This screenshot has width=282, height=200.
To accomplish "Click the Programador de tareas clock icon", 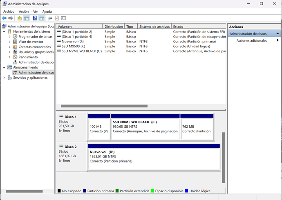I will click(x=15, y=36).
